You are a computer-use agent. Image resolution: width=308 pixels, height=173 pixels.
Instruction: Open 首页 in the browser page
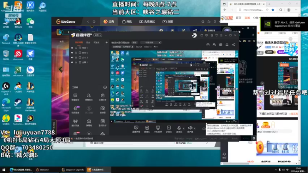pos(238,18)
